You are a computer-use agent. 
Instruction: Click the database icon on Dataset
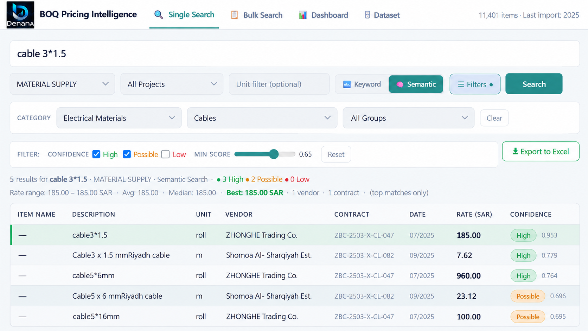[367, 15]
